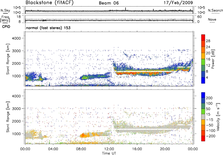Pick the red top segment of power colorbar
This screenshot has width=223, height=155.
203,37
